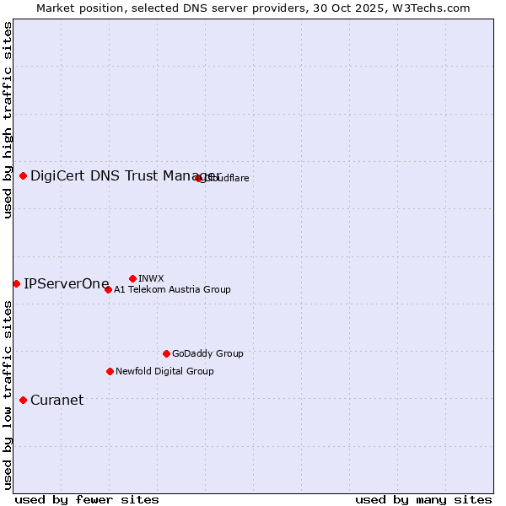Click the Curanet text label
This screenshot has width=506, height=506.
click(57, 400)
